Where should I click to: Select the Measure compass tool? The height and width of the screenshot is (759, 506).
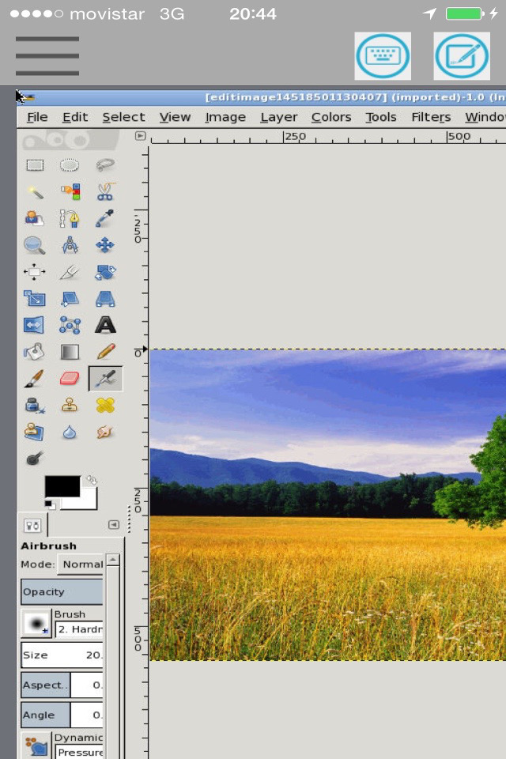[70, 245]
